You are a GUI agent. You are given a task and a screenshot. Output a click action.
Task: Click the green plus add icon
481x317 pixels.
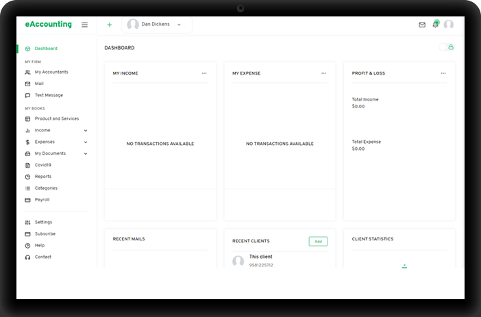109,25
